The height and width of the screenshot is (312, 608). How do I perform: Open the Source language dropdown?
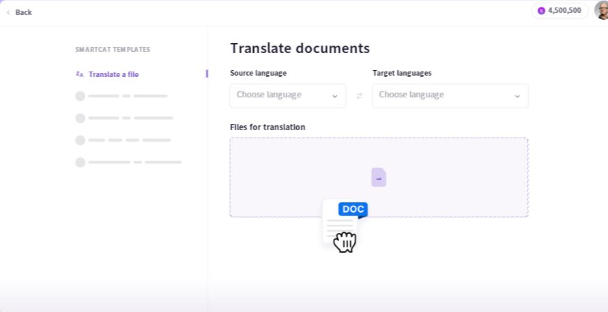[x=280, y=95]
